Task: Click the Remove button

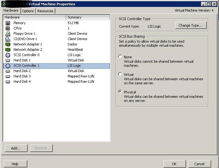Action: 41,148
